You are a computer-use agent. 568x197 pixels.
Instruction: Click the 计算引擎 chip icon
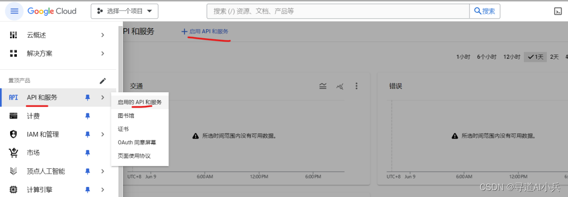coord(13,189)
